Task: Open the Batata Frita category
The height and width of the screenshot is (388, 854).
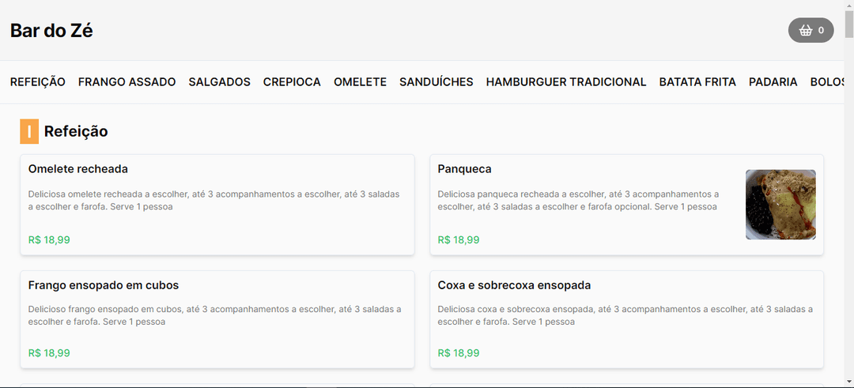Action: pos(697,82)
